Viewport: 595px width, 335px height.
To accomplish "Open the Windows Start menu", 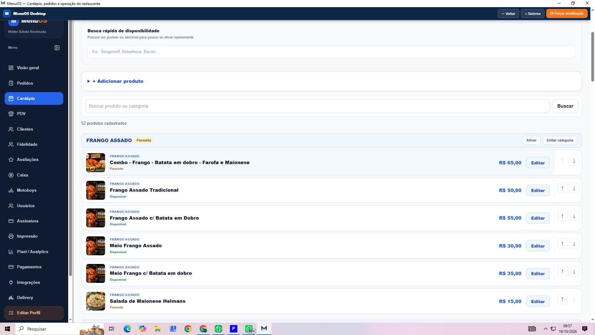I will (7, 329).
